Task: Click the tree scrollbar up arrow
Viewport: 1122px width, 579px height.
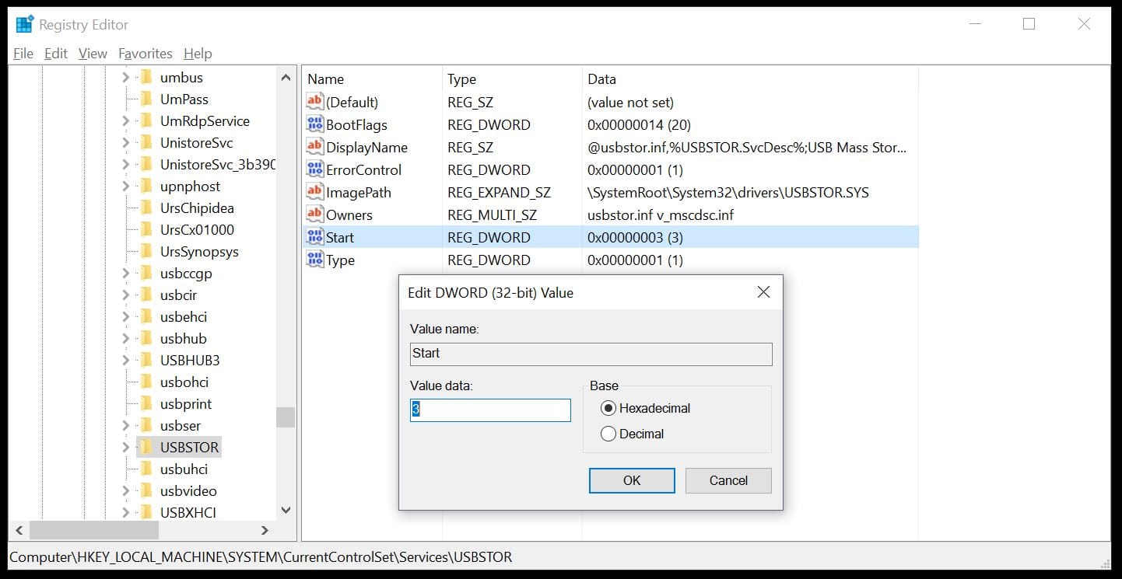Action: click(x=286, y=78)
